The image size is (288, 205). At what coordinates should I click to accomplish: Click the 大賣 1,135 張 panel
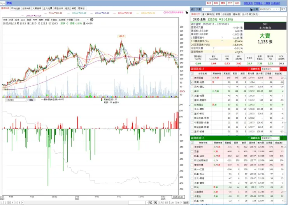265,42
